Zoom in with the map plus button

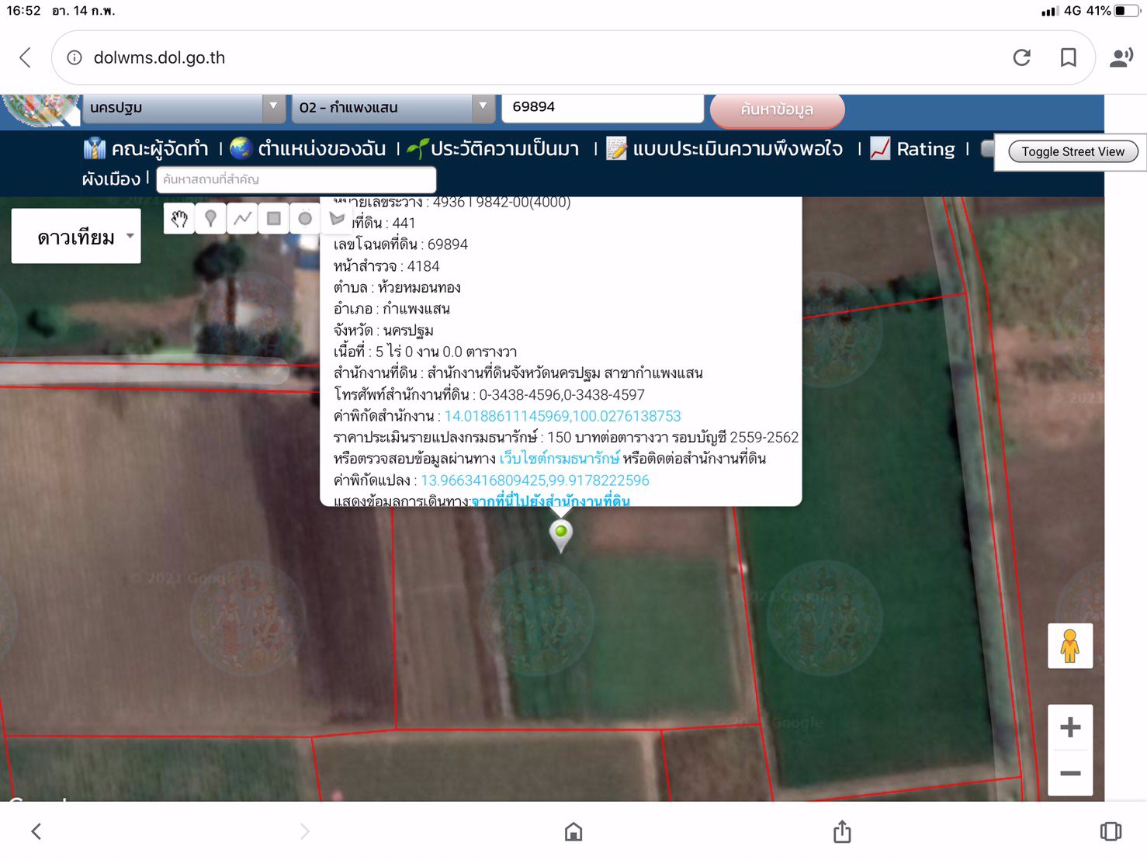tap(1069, 727)
